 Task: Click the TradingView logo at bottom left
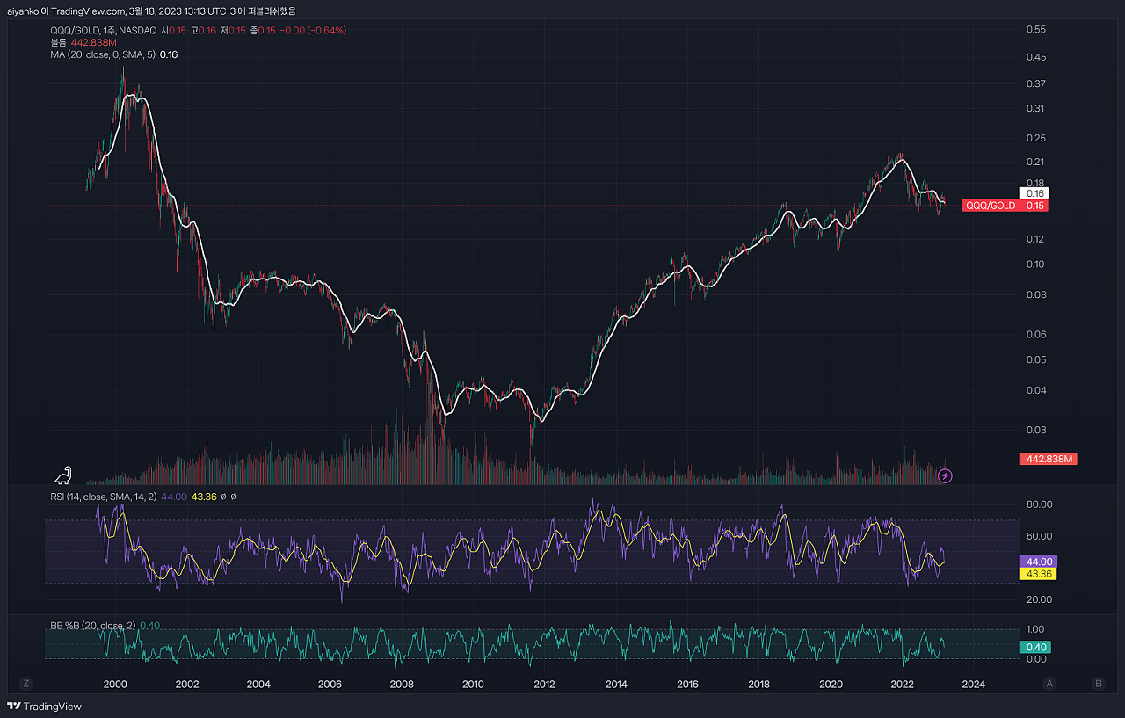44,706
